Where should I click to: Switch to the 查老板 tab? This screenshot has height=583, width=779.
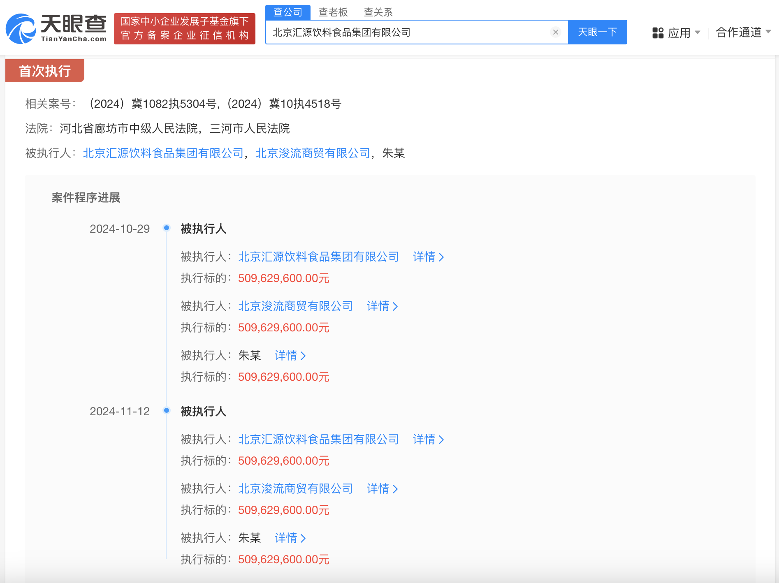click(333, 12)
